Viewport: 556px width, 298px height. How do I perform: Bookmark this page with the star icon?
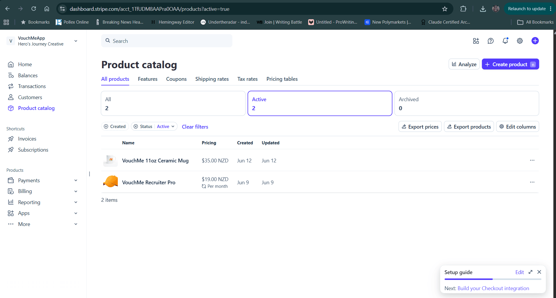(445, 9)
